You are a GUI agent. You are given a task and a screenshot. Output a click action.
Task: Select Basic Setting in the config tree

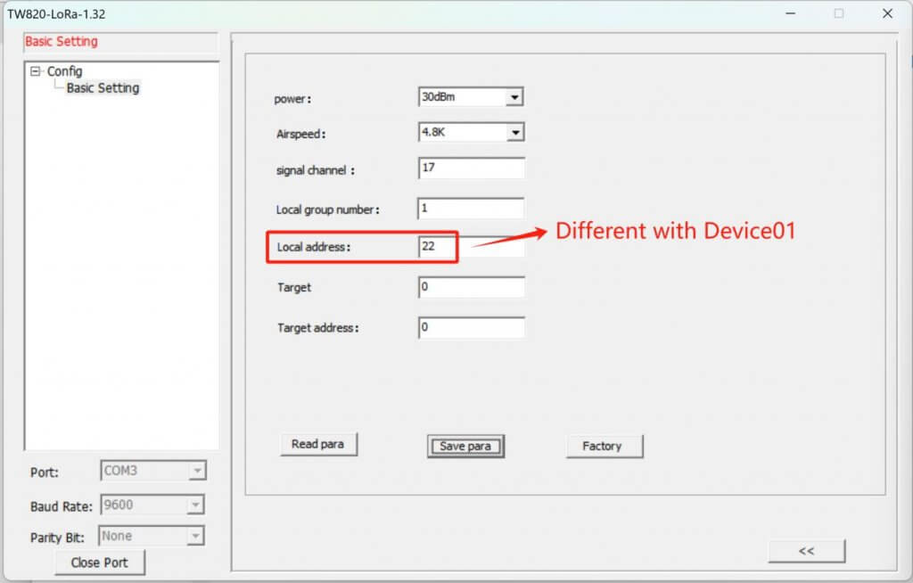102,87
